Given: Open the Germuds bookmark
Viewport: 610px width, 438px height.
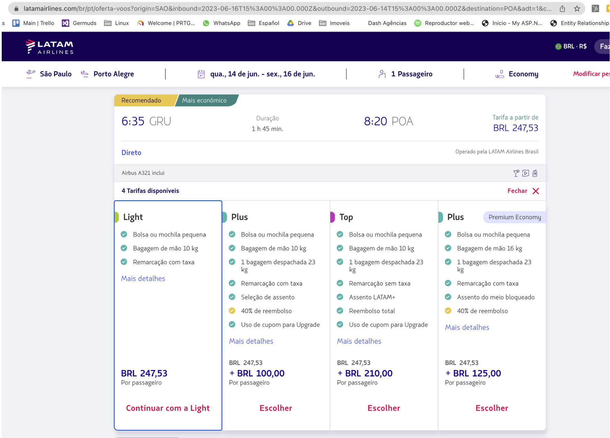Looking at the screenshot, I should [79, 23].
